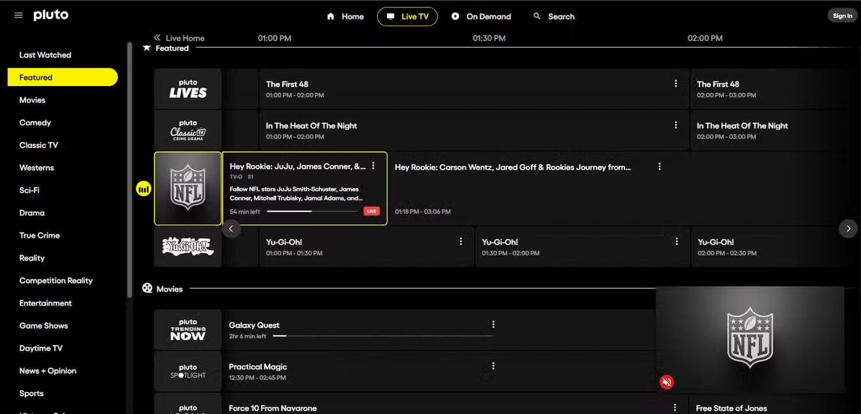
Task: Open options for Hey Rookie: JuJu episode
Action: (373, 166)
